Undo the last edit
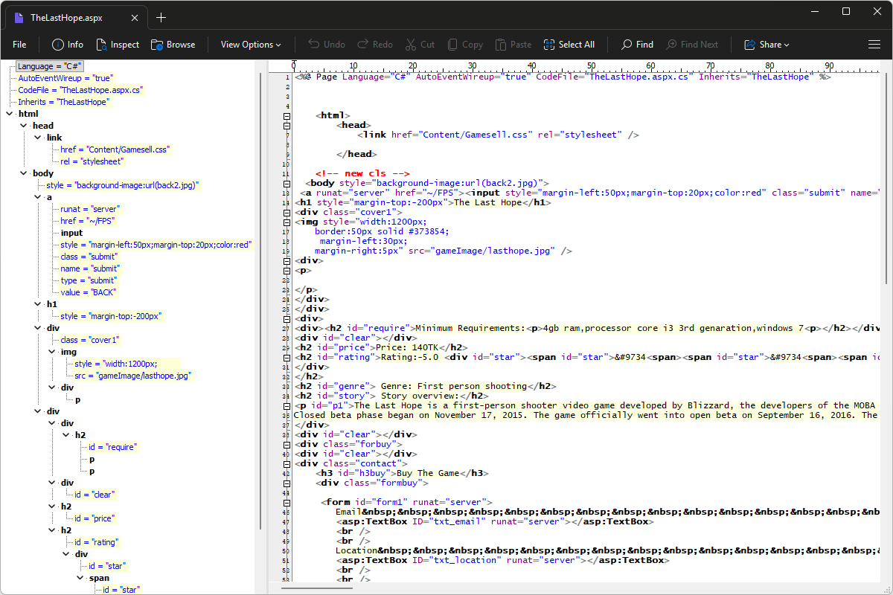Screen dimensions: 893x595 326,45
